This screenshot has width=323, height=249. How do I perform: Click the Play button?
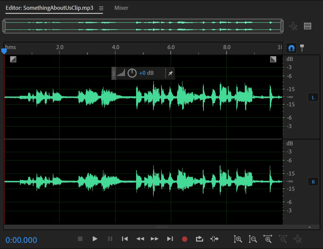tap(95, 239)
